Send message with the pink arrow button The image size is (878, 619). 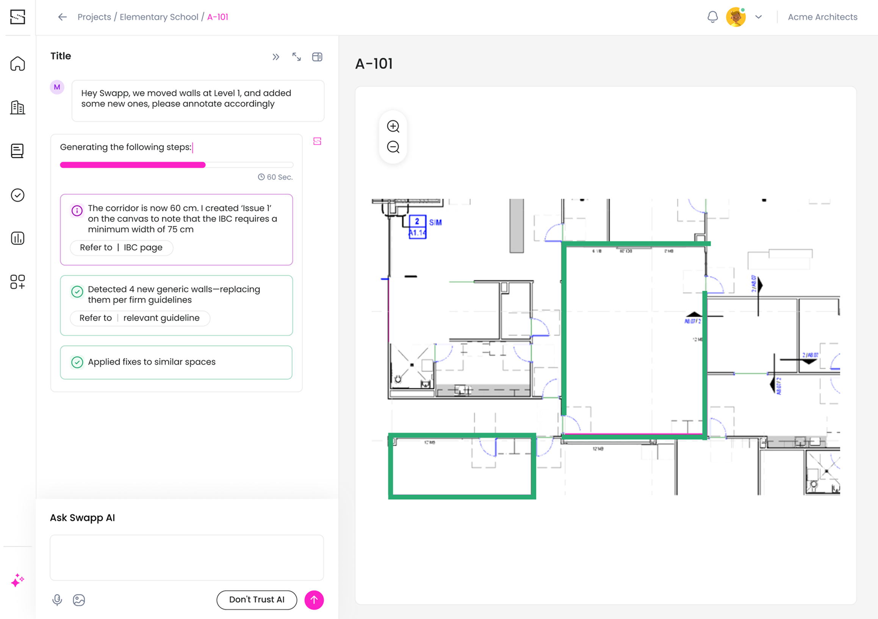pos(314,600)
